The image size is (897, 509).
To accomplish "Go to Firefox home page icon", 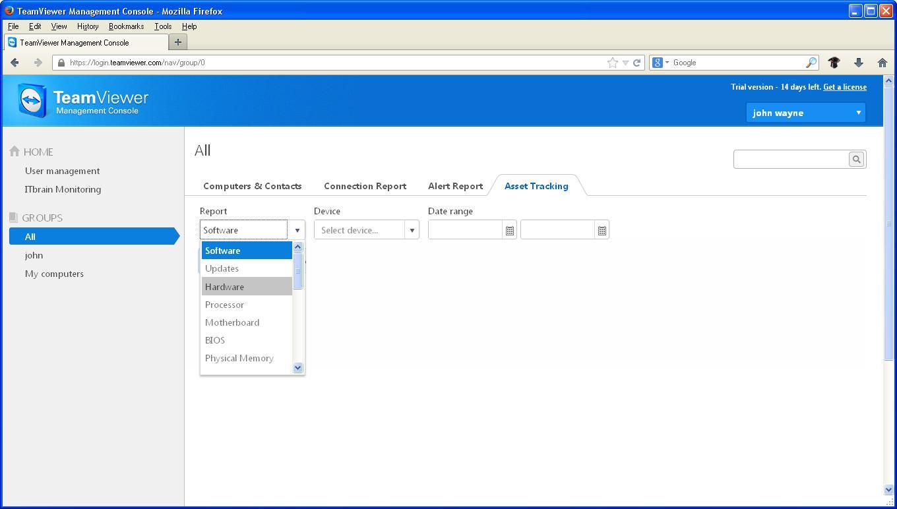I will 882,63.
